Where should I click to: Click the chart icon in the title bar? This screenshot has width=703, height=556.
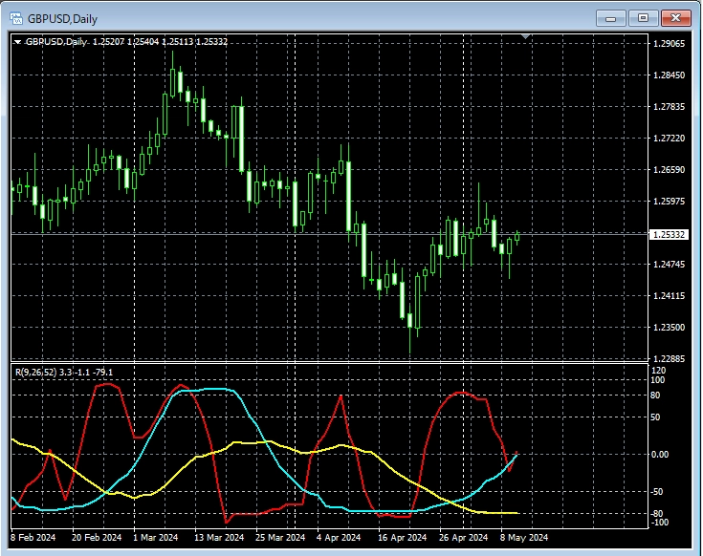pos(15,18)
